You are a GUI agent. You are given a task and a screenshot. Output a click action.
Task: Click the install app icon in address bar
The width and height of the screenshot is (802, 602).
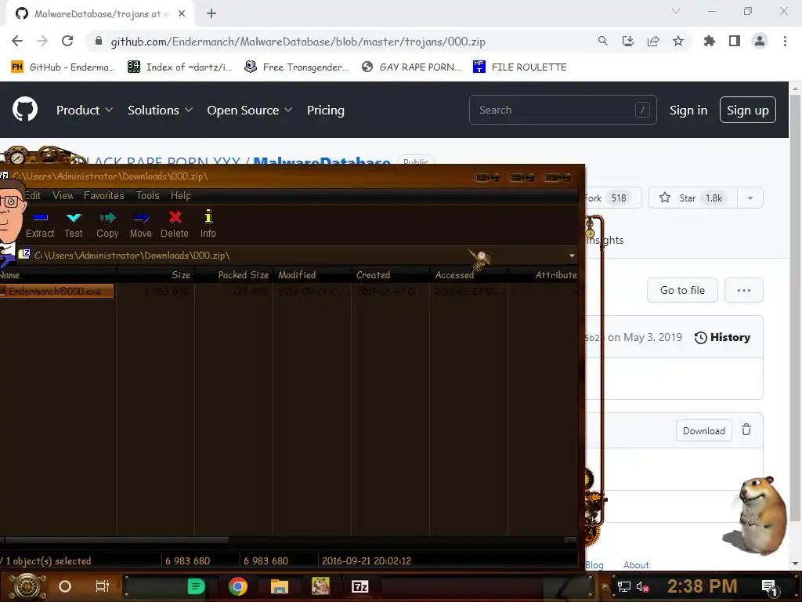click(627, 41)
